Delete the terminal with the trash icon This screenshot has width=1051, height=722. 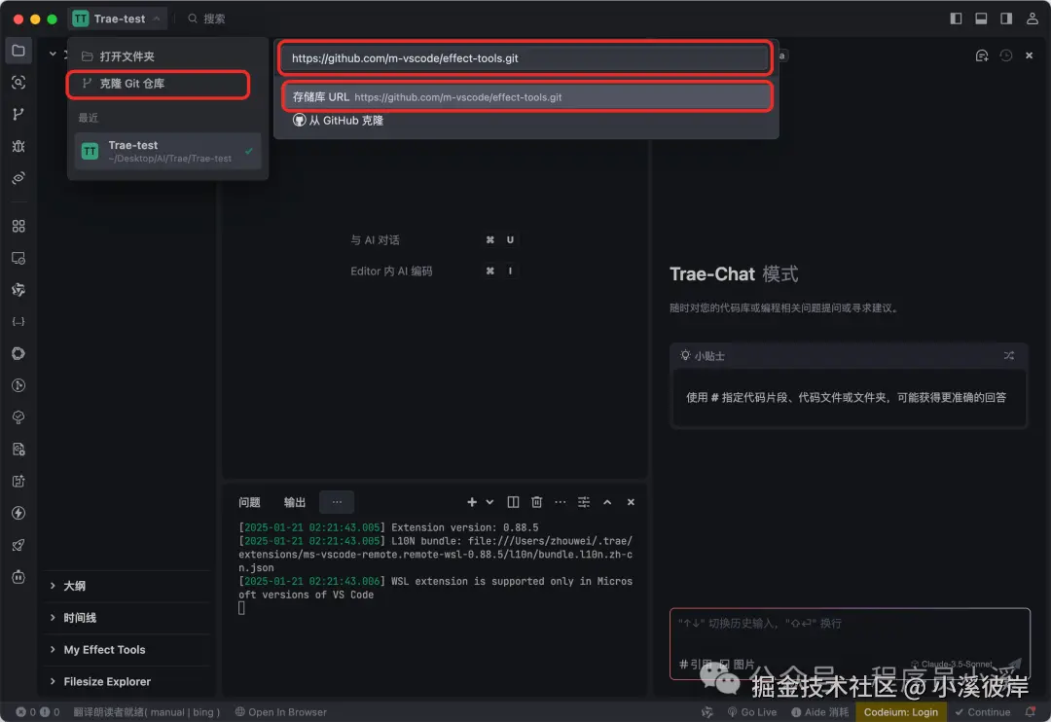point(536,502)
